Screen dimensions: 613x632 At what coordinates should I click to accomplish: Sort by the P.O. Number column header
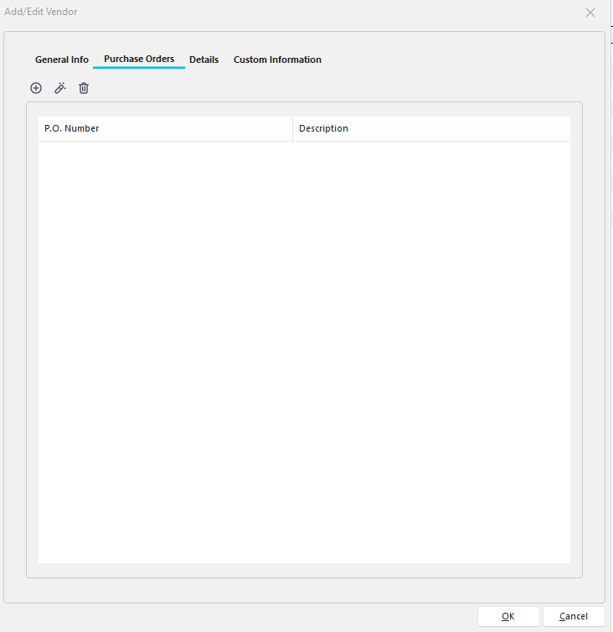click(x=165, y=128)
